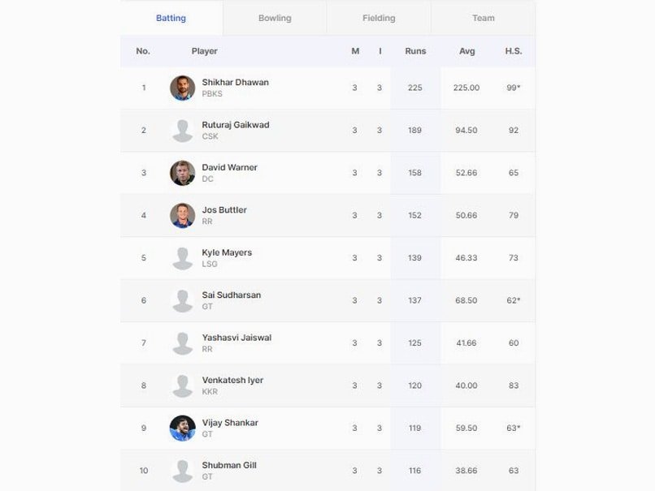This screenshot has height=491, width=655.
Task: Click Jos Buttler's profile photo
Action: tap(182, 215)
